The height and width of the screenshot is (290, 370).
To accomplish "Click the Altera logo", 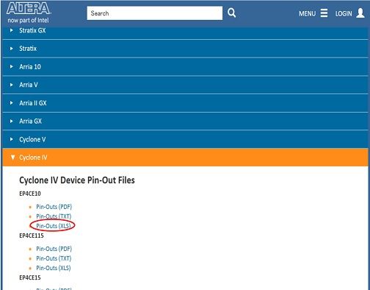I will (29, 9).
